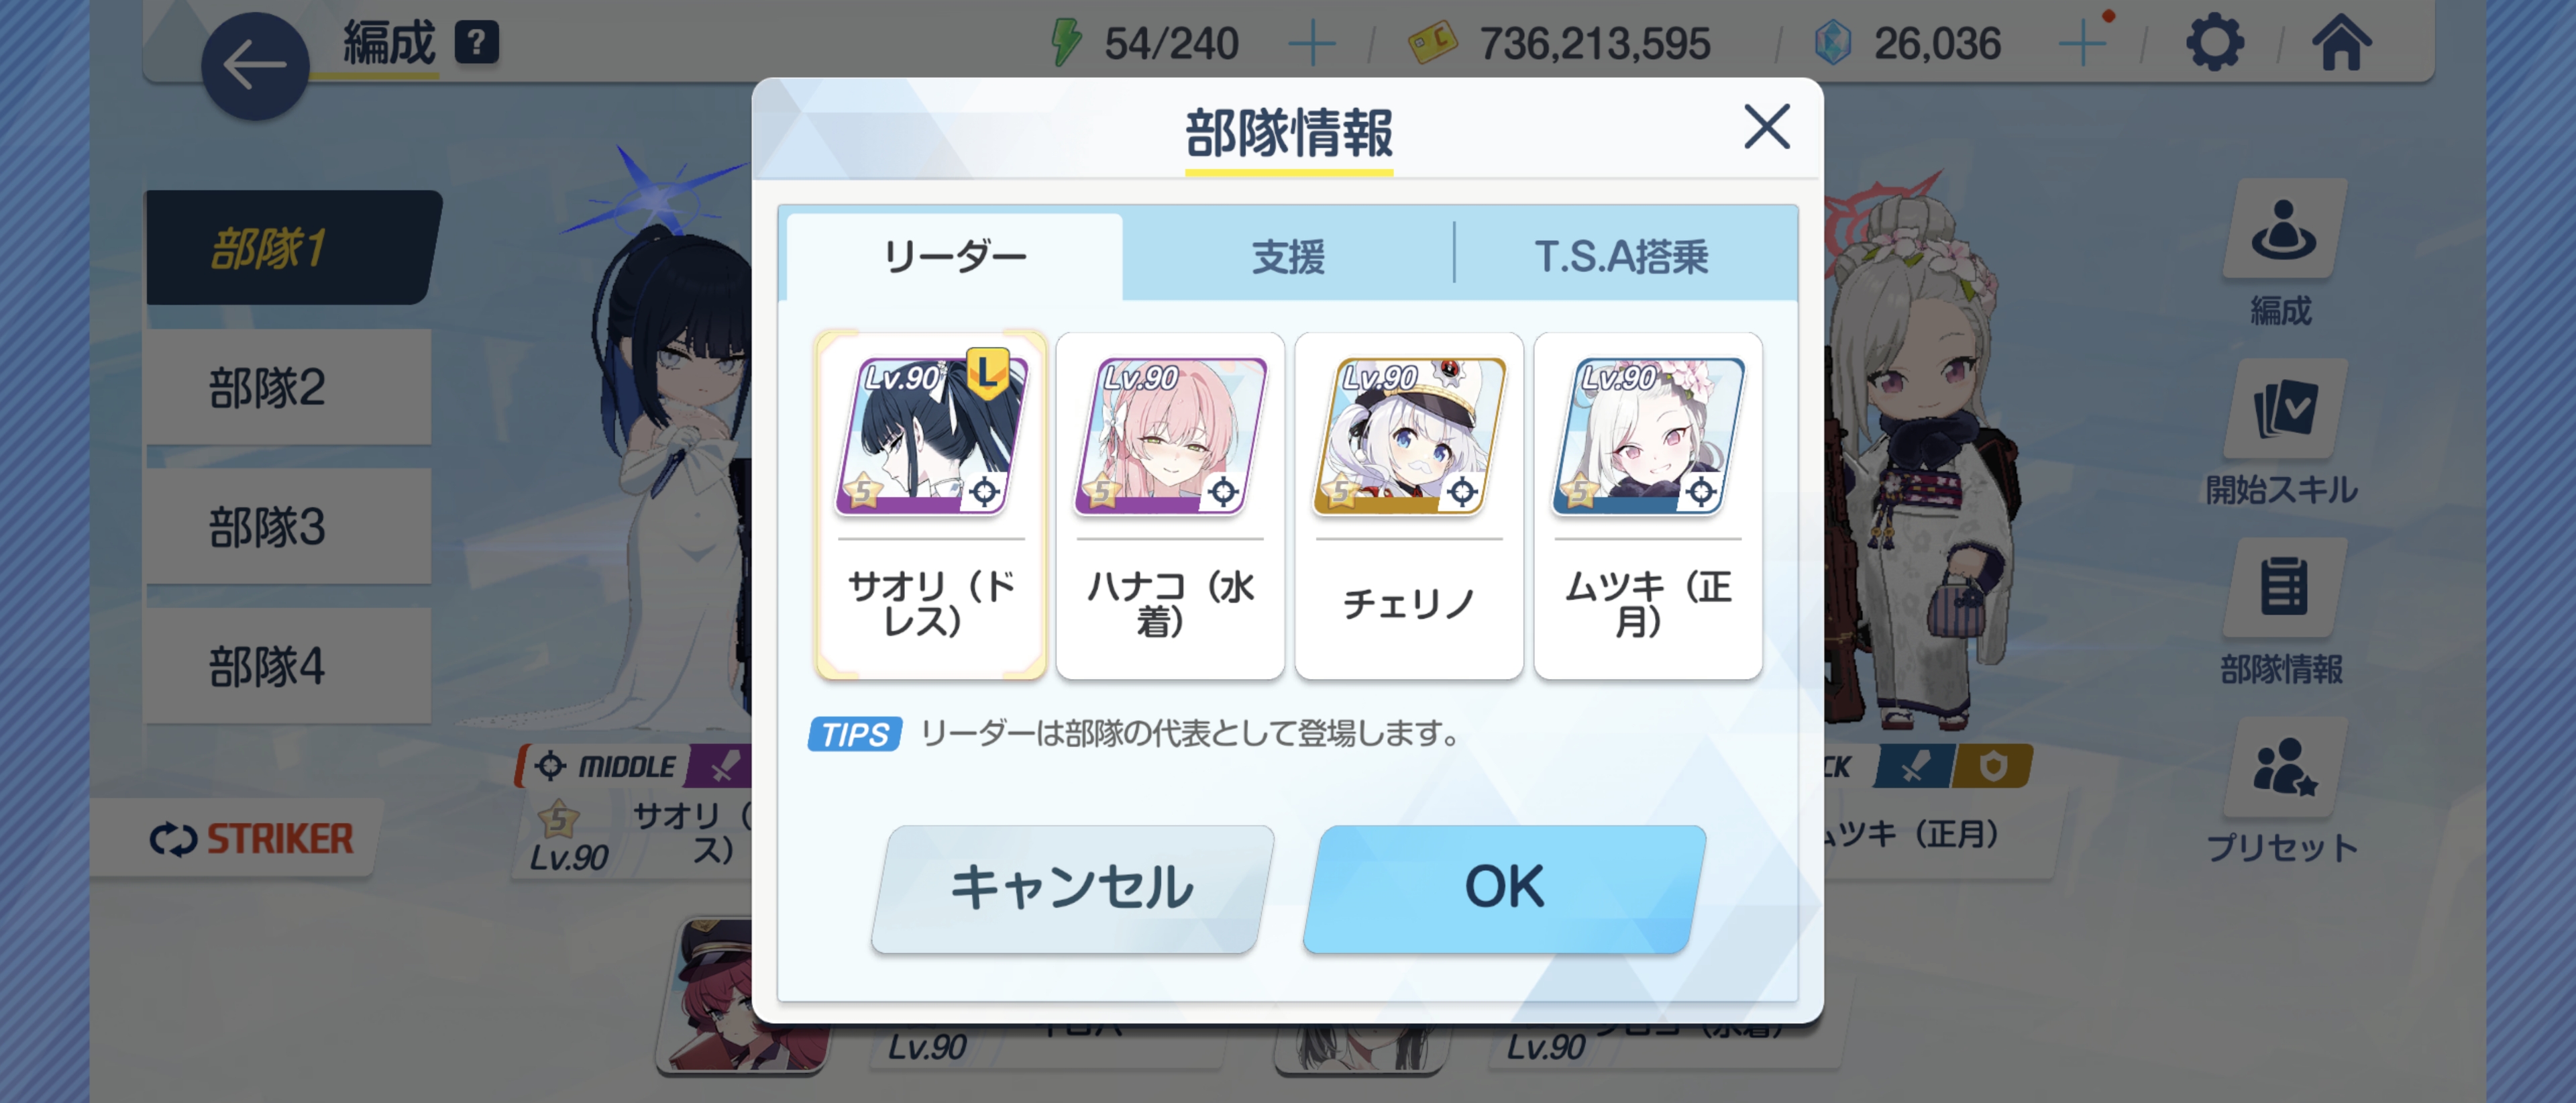This screenshot has width=2576, height=1103.
Task: Click the back arrow button
Action: (255, 66)
